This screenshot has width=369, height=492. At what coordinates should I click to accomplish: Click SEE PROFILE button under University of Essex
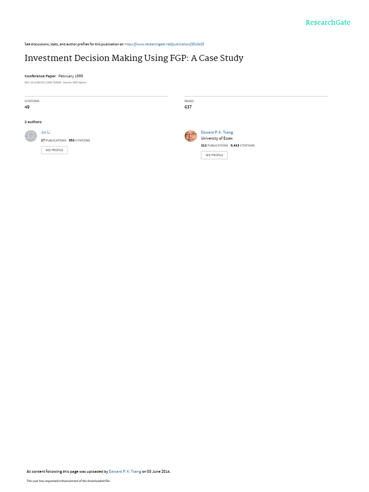[x=214, y=155]
